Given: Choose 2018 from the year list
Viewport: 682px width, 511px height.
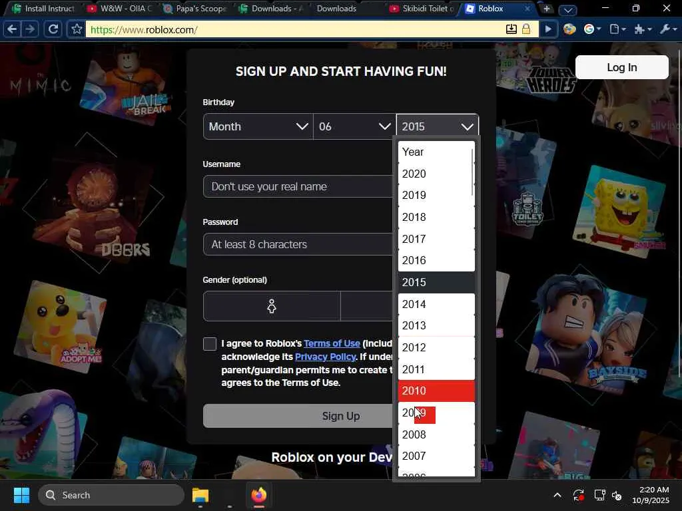Looking at the screenshot, I should (436, 217).
